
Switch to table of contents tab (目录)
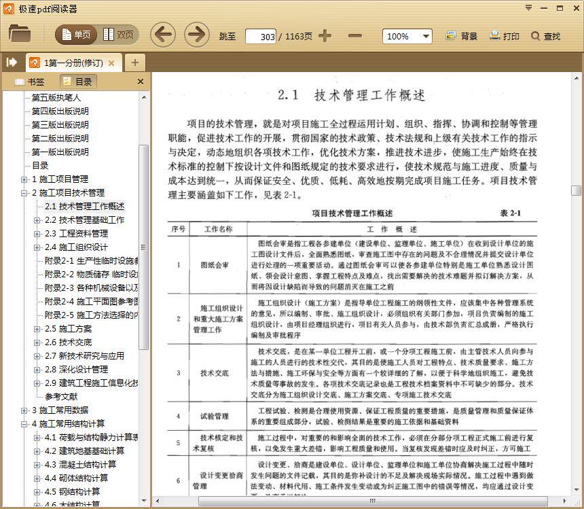78,82
